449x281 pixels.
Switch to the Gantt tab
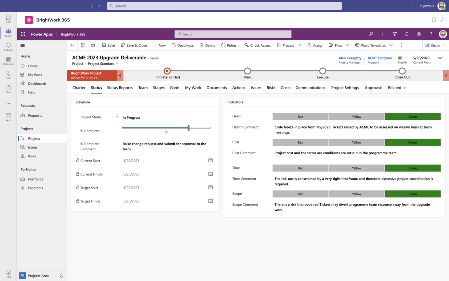click(x=175, y=87)
